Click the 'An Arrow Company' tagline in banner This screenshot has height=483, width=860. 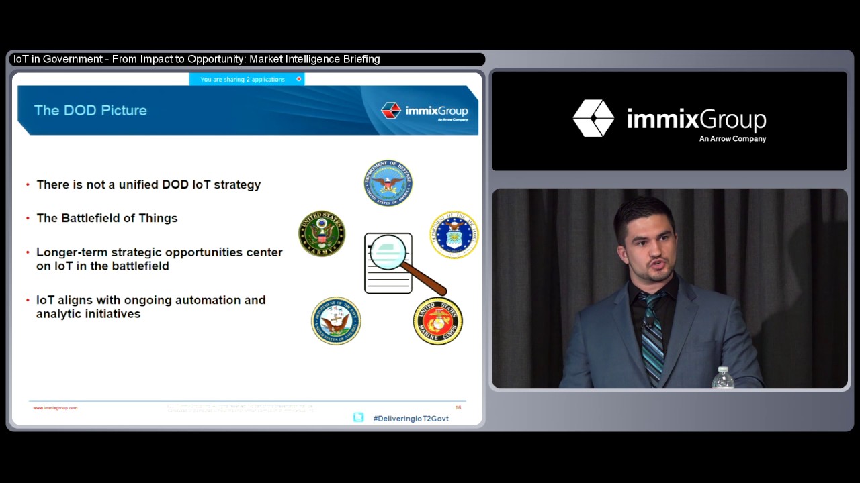(732, 139)
